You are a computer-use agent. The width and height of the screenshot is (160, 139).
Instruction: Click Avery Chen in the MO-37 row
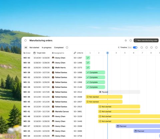(x=60, y=126)
